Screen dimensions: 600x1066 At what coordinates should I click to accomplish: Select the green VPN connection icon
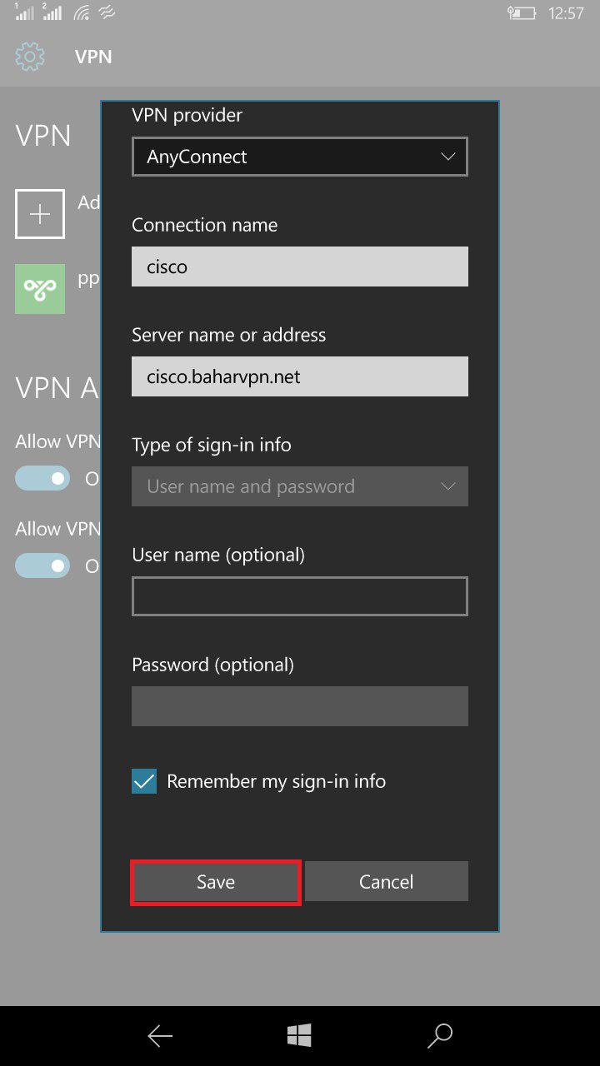[x=40, y=289]
